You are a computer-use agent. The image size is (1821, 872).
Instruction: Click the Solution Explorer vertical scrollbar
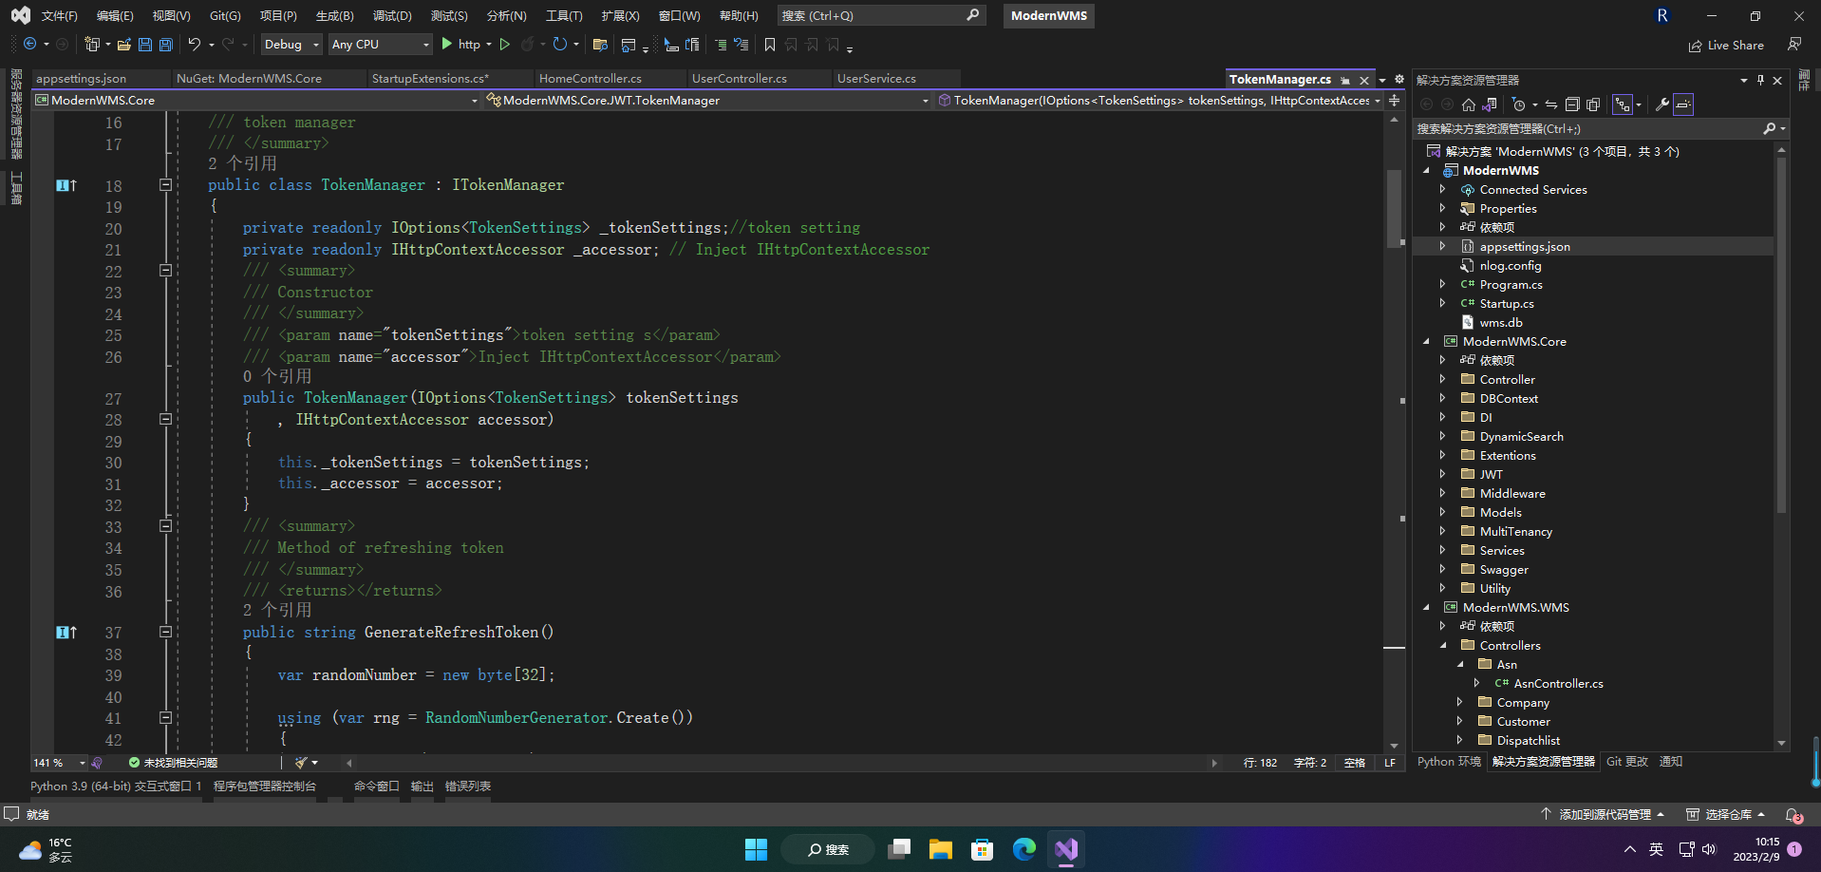(x=1781, y=335)
